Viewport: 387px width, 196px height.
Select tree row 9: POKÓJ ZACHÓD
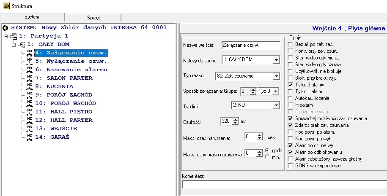coord(64,95)
